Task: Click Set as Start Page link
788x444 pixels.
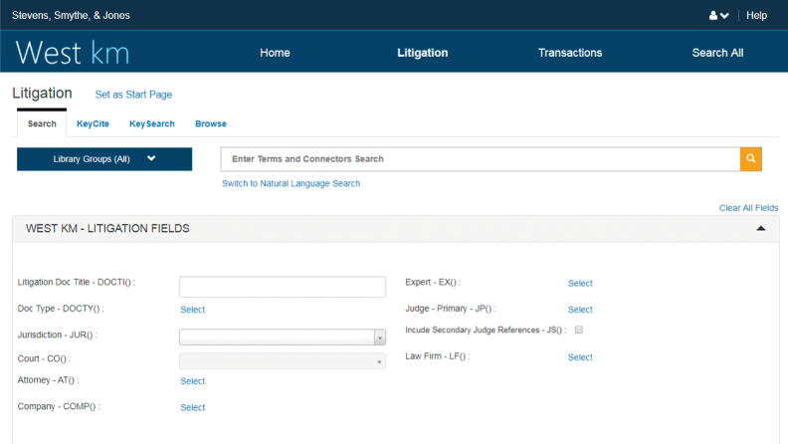Action: [133, 95]
